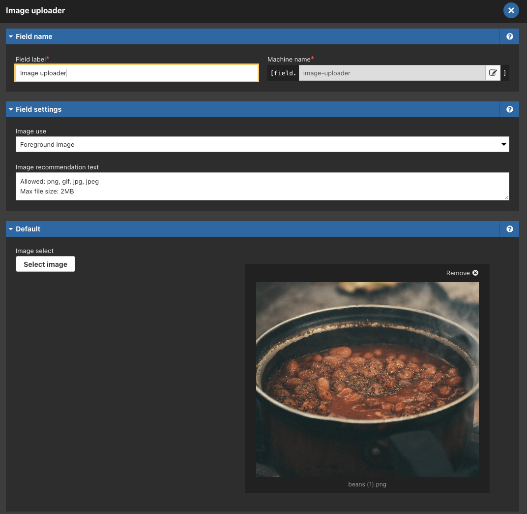527x514 pixels.
Task: Click the beans (1).png filename
Action: [x=367, y=484]
